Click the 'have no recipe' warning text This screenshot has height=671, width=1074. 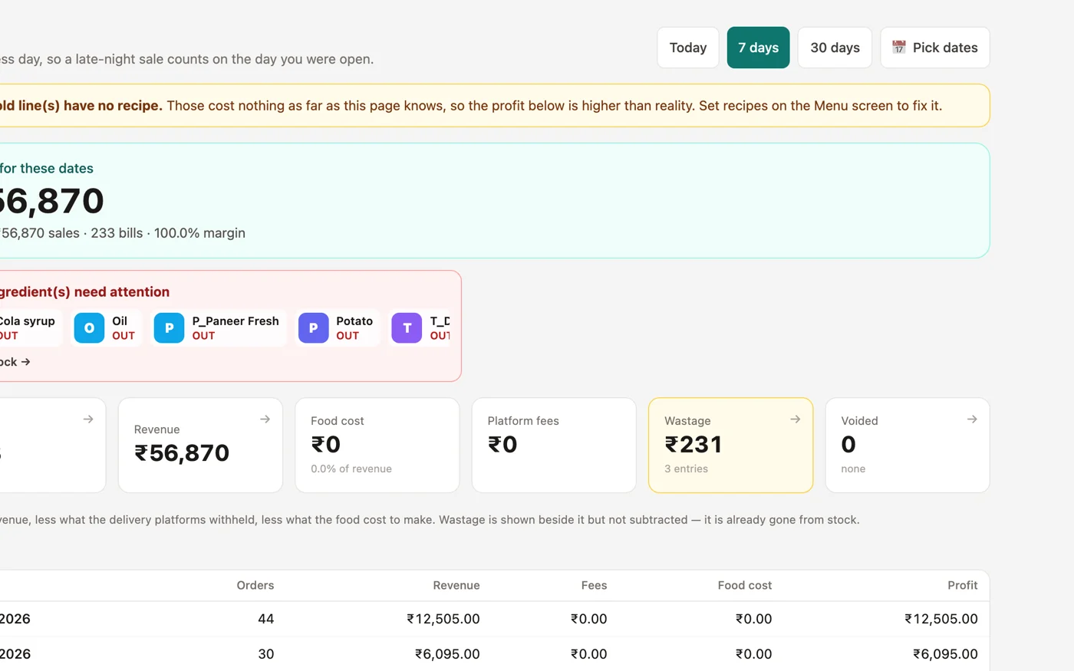point(113,106)
